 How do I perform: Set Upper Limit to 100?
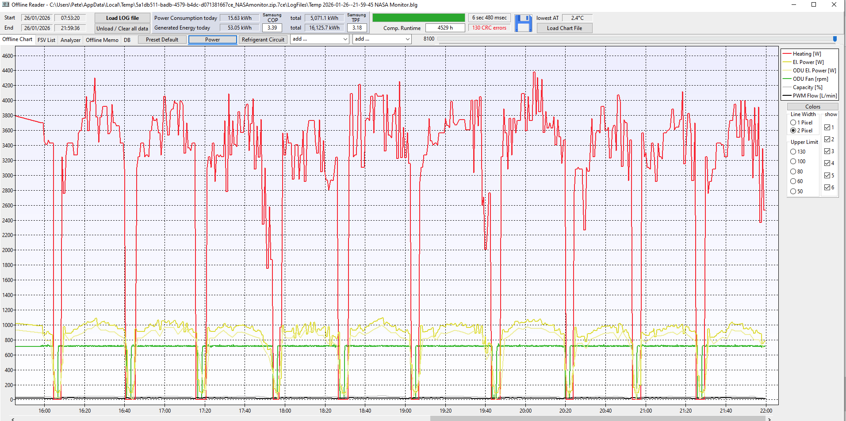(793, 162)
